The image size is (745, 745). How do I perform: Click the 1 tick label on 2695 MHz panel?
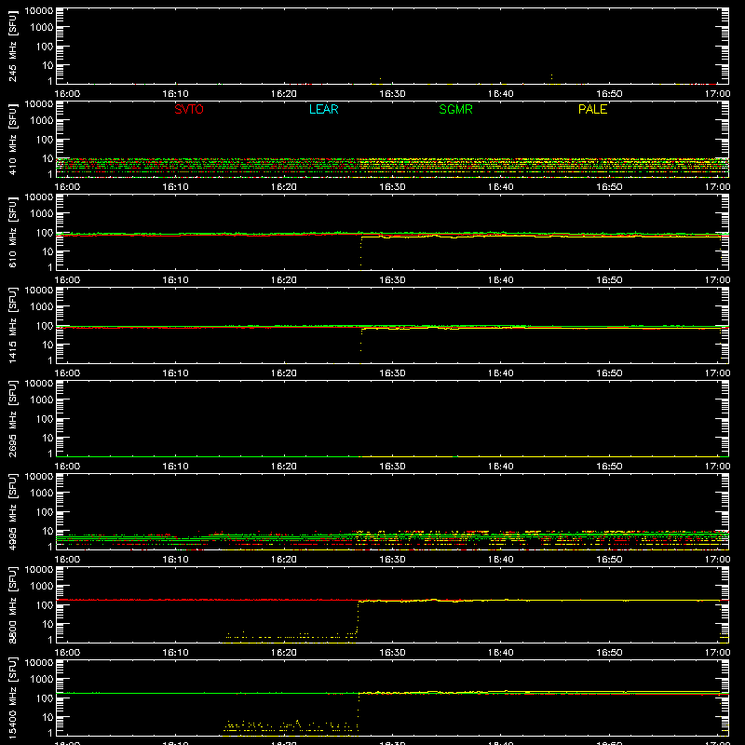50,454
